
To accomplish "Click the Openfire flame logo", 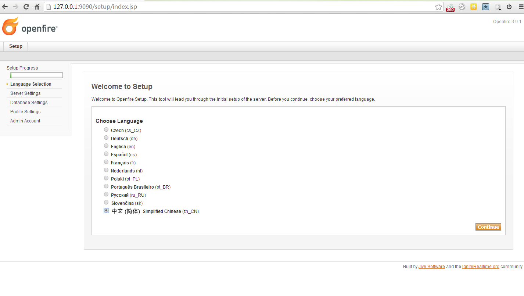I will 10,26.
